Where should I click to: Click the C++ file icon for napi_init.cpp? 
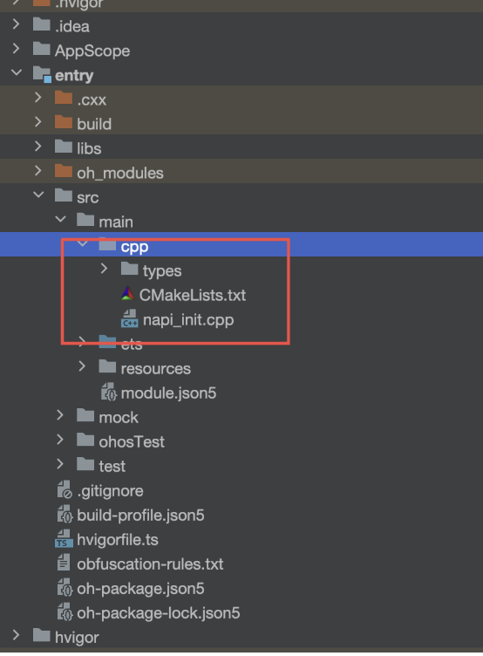tap(129, 318)
